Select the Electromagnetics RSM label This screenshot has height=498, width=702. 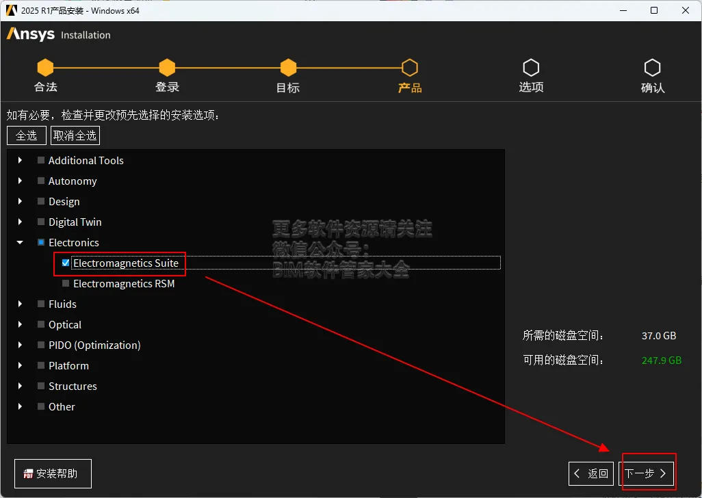coord(124,284)
